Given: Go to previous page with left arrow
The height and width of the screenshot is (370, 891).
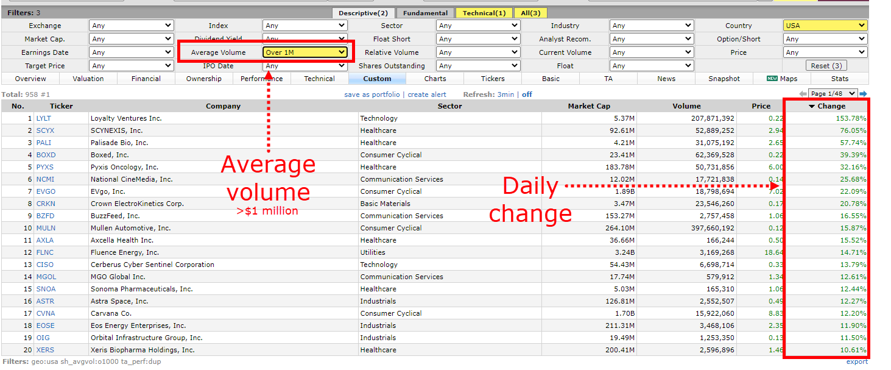Looking at the screenshot, I should pos(803,94).
